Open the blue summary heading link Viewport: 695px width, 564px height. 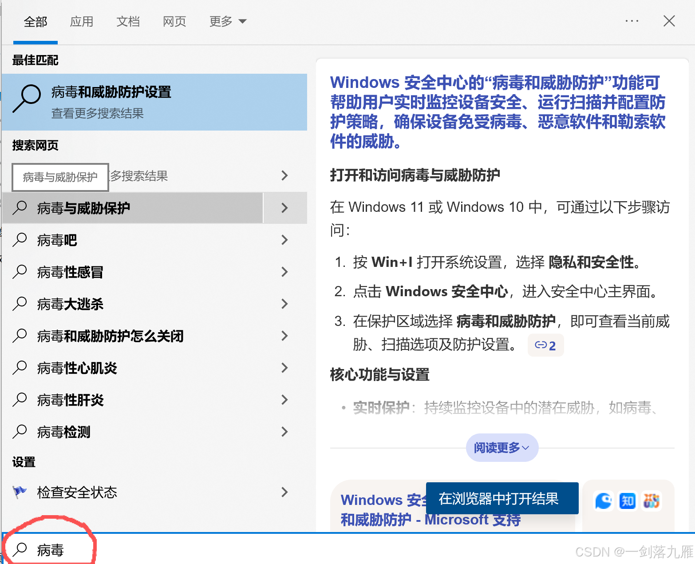pyautogui.click(x=498, y=112)
